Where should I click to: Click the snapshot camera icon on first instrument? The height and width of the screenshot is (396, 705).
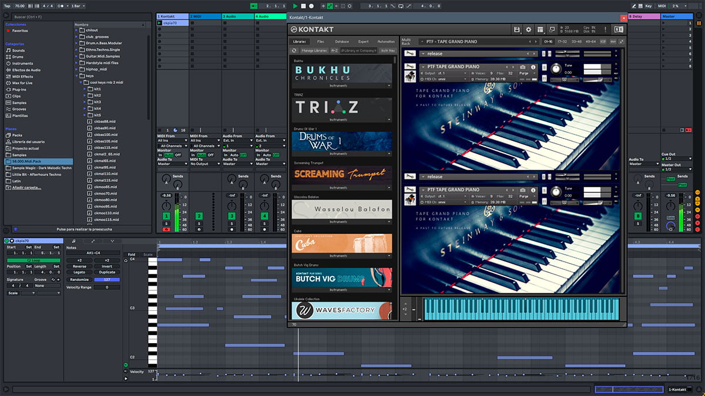click(x=523, y=67)
